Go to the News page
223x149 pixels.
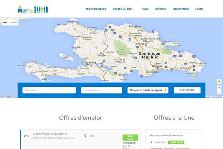coord(145,9)
